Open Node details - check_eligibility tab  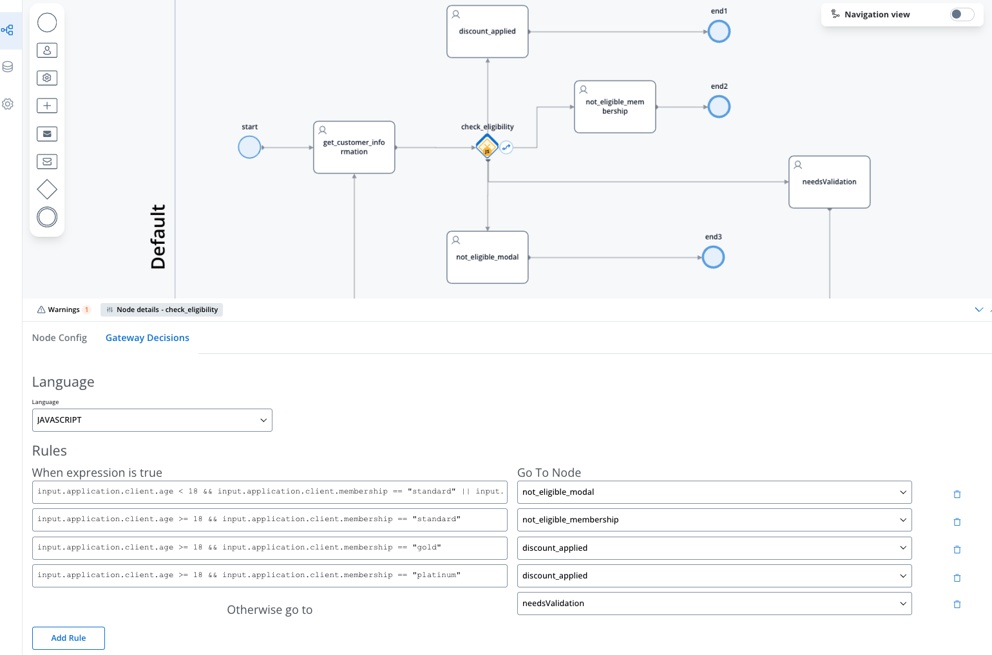pyautogui.click(x=162, y=309)
